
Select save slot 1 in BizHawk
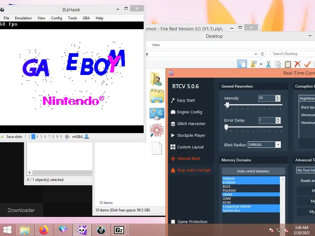pos(25,137)
